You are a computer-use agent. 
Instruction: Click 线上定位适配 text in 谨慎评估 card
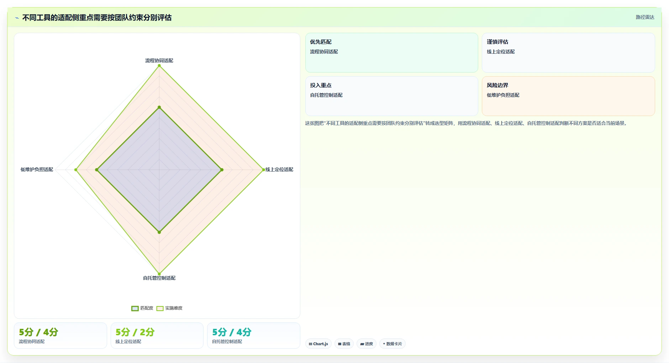[x=501, y=52]
